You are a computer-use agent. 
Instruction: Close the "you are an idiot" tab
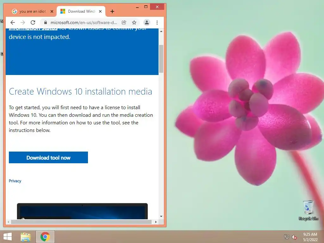[52, 12]
